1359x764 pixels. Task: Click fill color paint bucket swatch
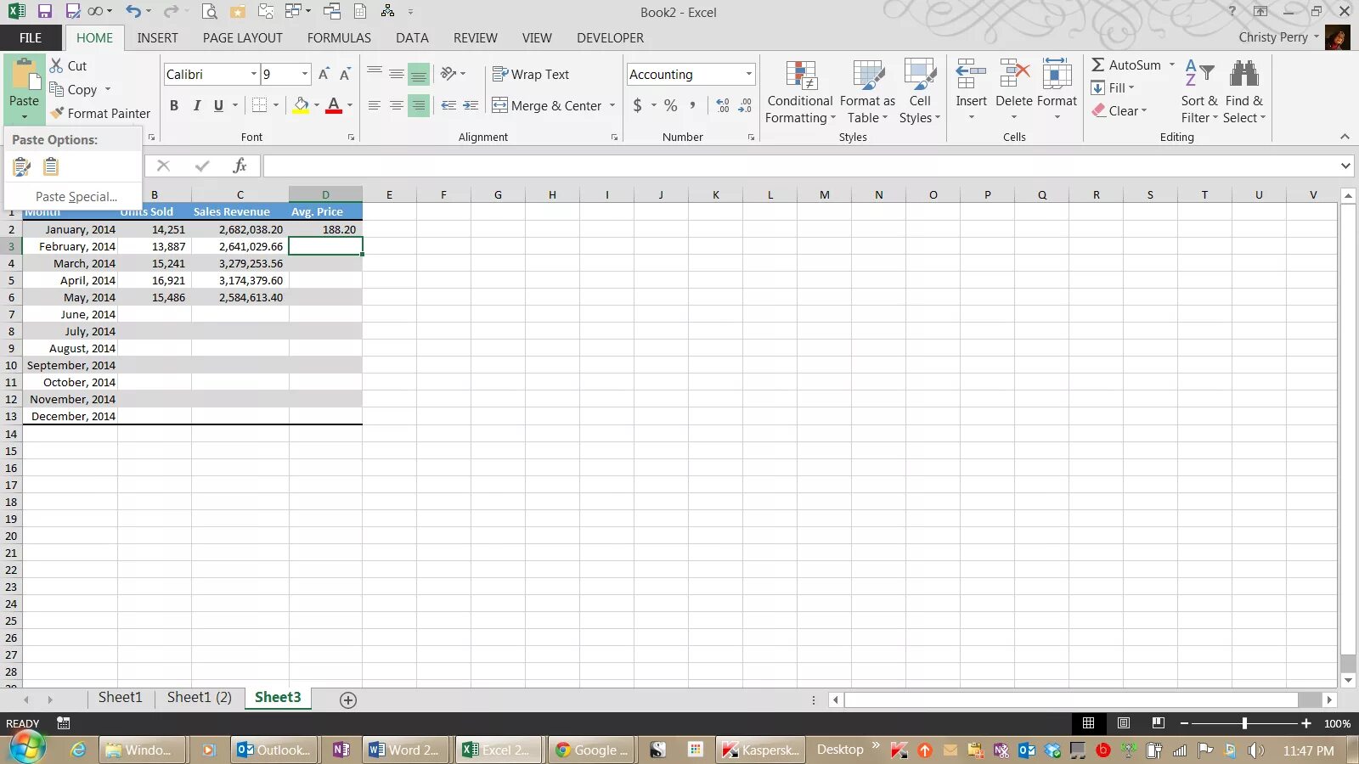(301, 105)
